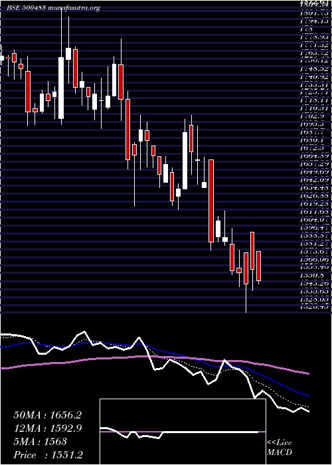This screenshot has width=332, height=465.
Task: Click the 1619.28 price axis label
Action: coord(315,204)
